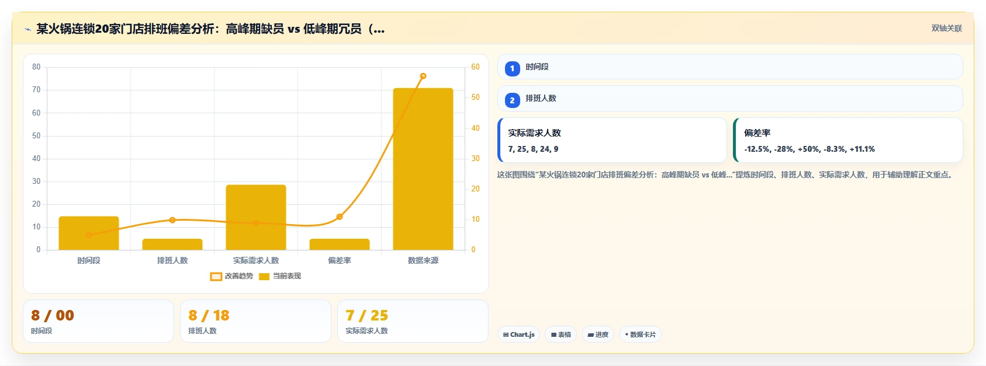
Task: Click the icon in the 进度 tag
Action: 591,335
